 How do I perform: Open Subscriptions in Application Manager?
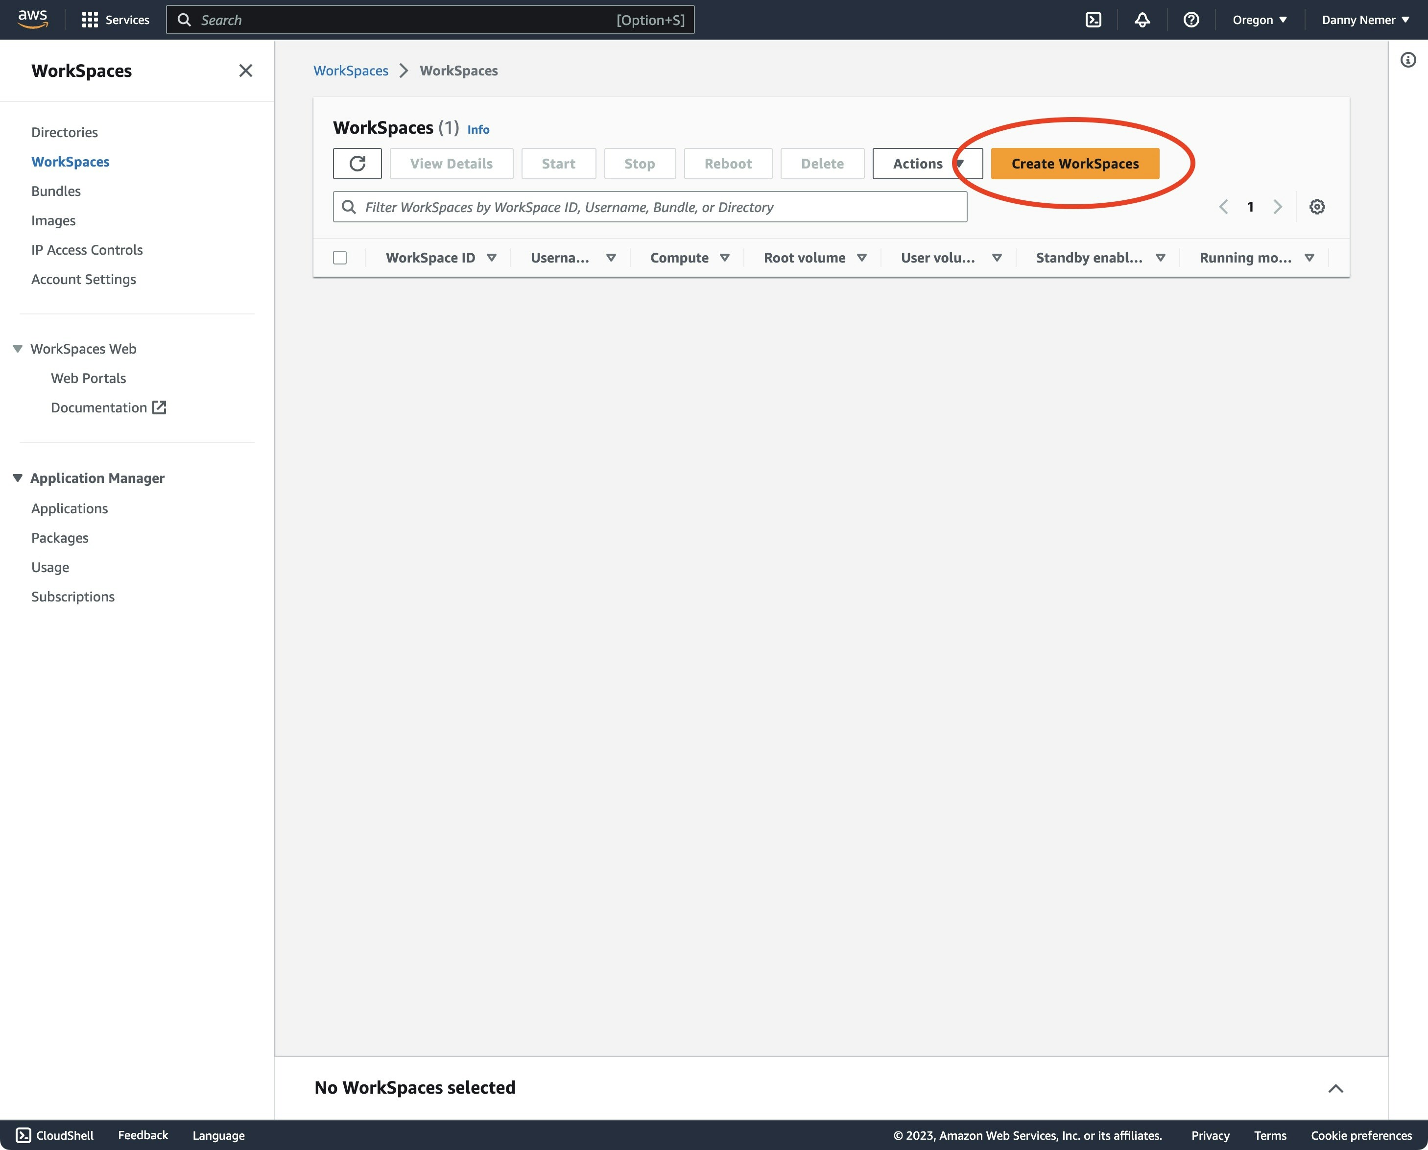point(73,596)
